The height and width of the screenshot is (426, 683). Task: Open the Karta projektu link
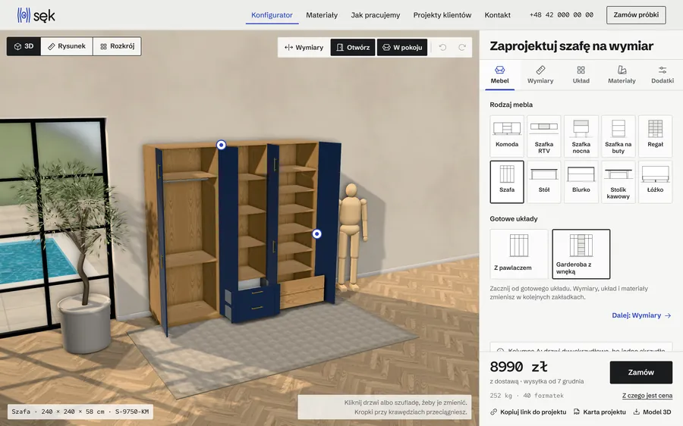click(x=600, y=412)
